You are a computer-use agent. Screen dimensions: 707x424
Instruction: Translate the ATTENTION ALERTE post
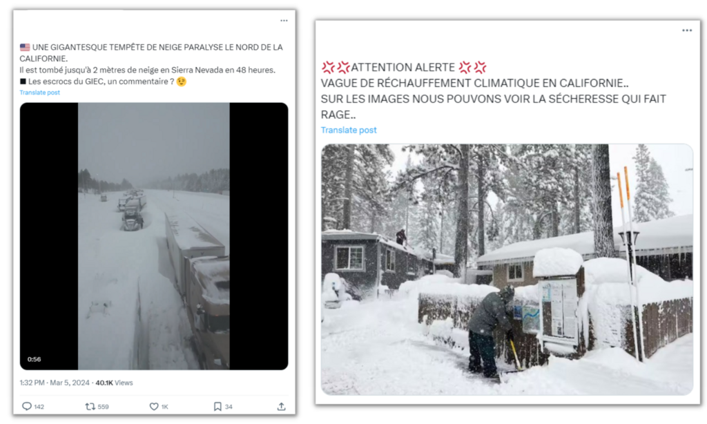click(x=349, y=130)
